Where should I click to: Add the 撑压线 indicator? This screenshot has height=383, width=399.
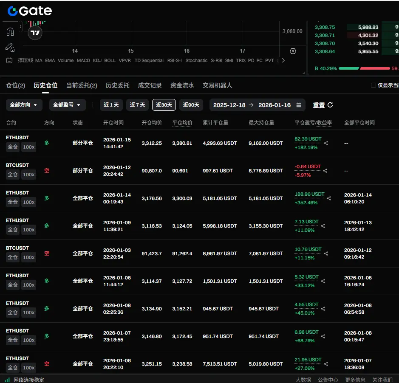[25, 60]
